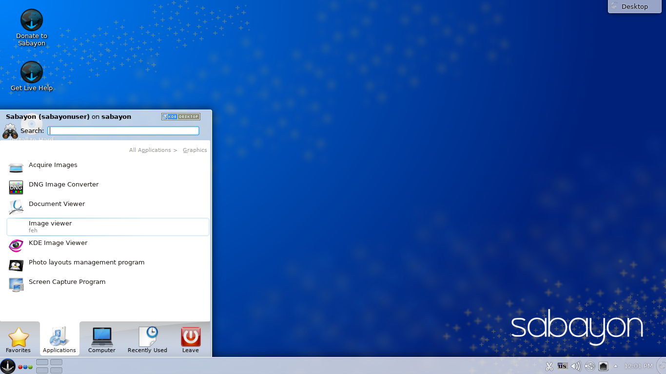This screenshot has height=374, width=666.
Task: Click the Sabayon kickoff launcher button
Action: (8, 366)
